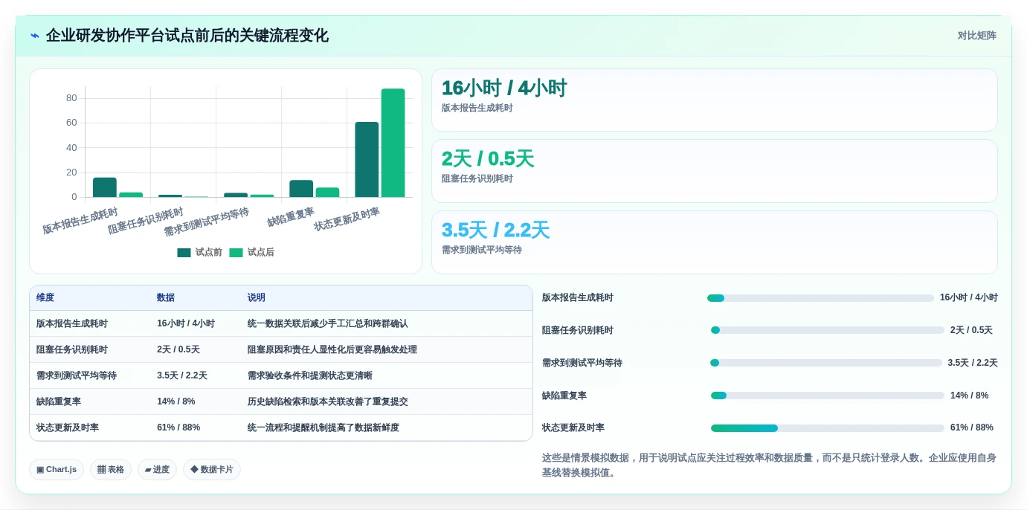Click the 阻塞任务识别耗时 progress bar
Screen dimensions: 1027x510
click(828, 330)
